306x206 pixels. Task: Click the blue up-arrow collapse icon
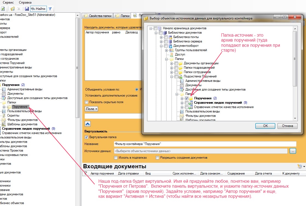click(x=88, y=124)
